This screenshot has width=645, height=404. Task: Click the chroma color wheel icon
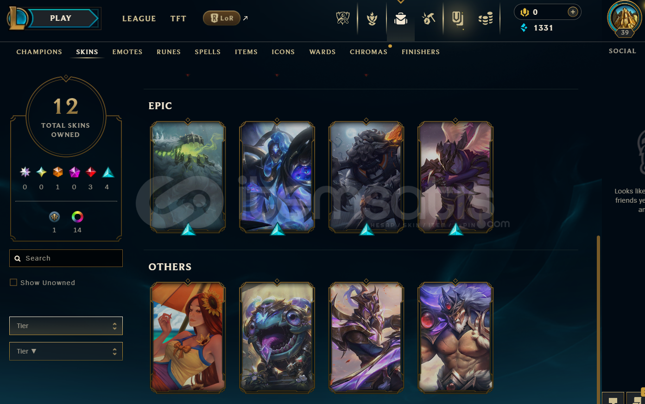[x=77, y=217]
